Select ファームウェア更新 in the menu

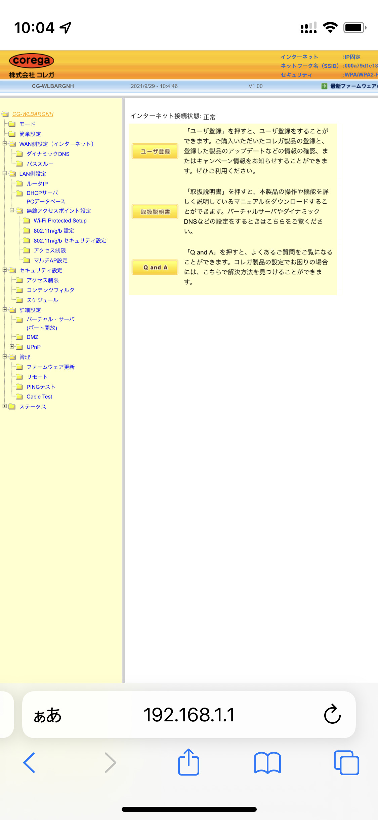click(50, 367)
